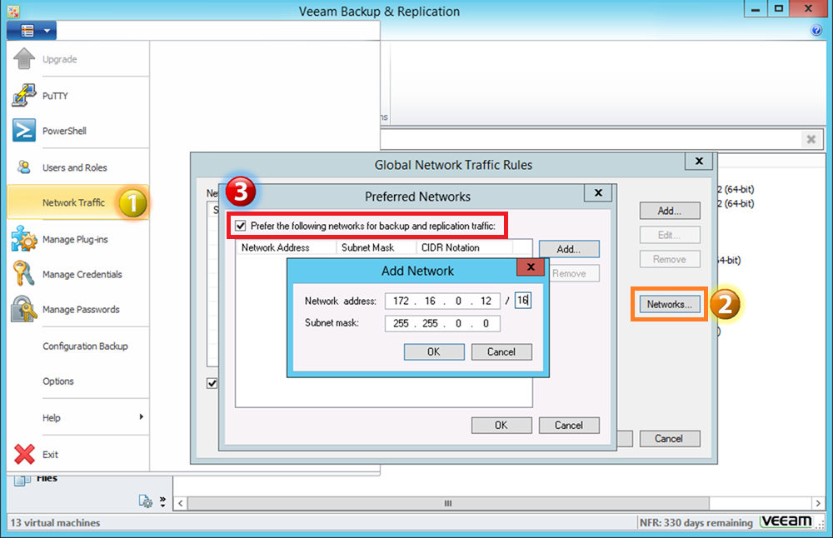This screenshot has height=538, width=833.
Task: Close the Add Network dialog with red X
Action: click(531, 267)
